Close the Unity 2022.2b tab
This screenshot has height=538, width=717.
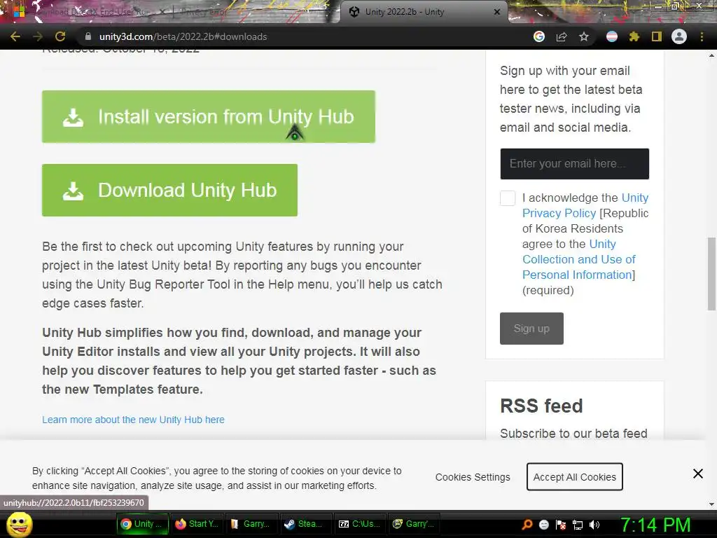[497, 12]
